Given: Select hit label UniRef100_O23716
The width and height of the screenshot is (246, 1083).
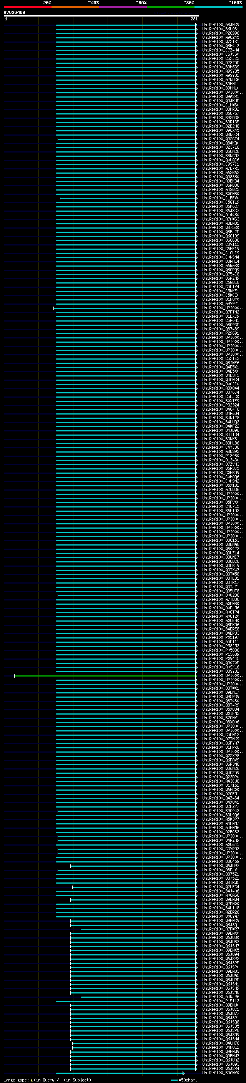Looking at the screenshot, I should point(221,147).
